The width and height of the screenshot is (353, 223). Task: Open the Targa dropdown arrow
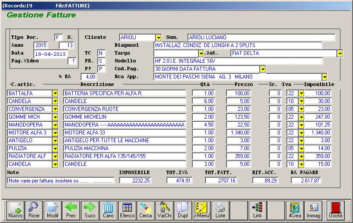coord(201,53)
